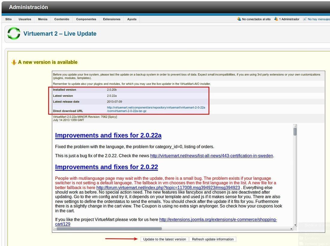Click the changelog scroll down arrow

click(x=295, y=225)
